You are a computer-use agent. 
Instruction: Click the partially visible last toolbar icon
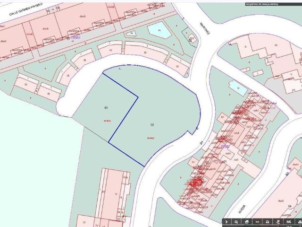[299, 222]
